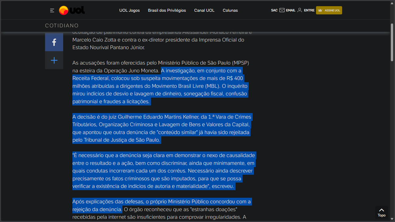This screenshot has width=395, height=222.
Task: Open more sharing options with the plus icon
Action: coord(54,60)
